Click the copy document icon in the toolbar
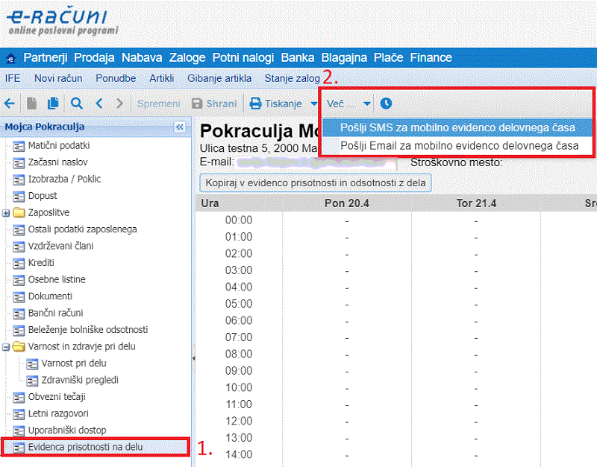This screenshot has height=467, width=597. 53,104
